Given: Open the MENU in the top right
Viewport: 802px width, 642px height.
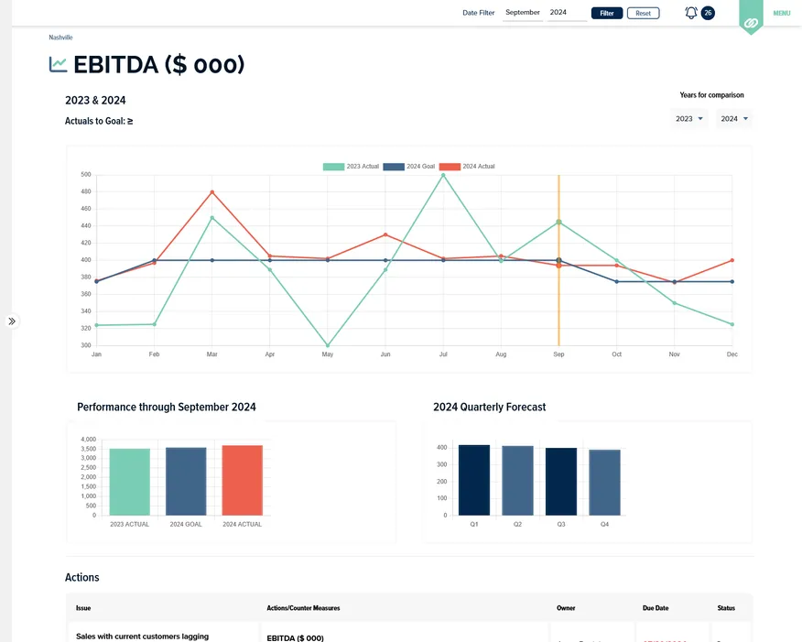Looking at the screenshot, I should (x=781, y=13).
